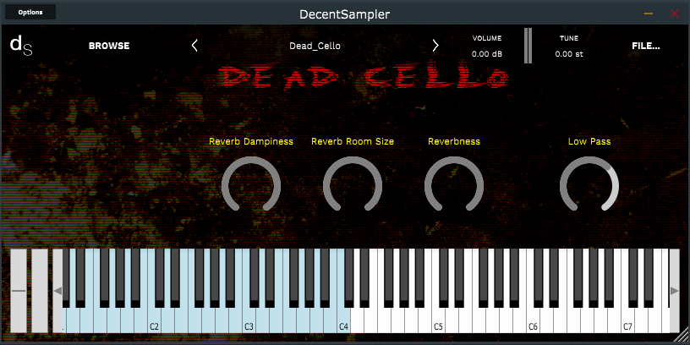The width and height of the screenshot is (690, 345).
Task: Play the C5 key on keyboard
Action: [x=438, y=318]
